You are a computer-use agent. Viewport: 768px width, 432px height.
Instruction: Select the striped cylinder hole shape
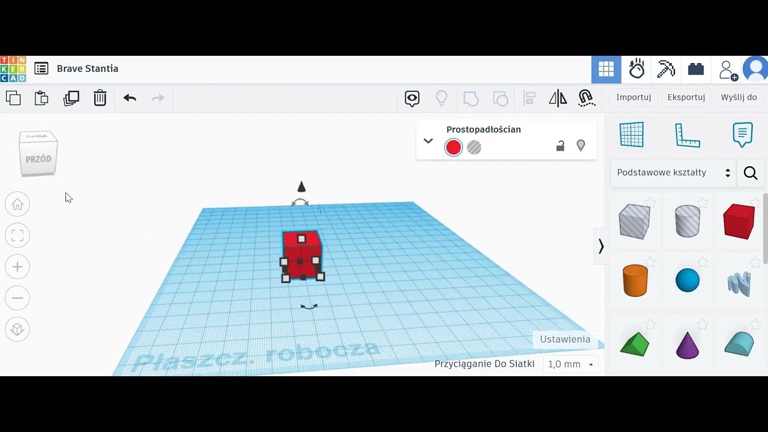(x=688, y=221)
